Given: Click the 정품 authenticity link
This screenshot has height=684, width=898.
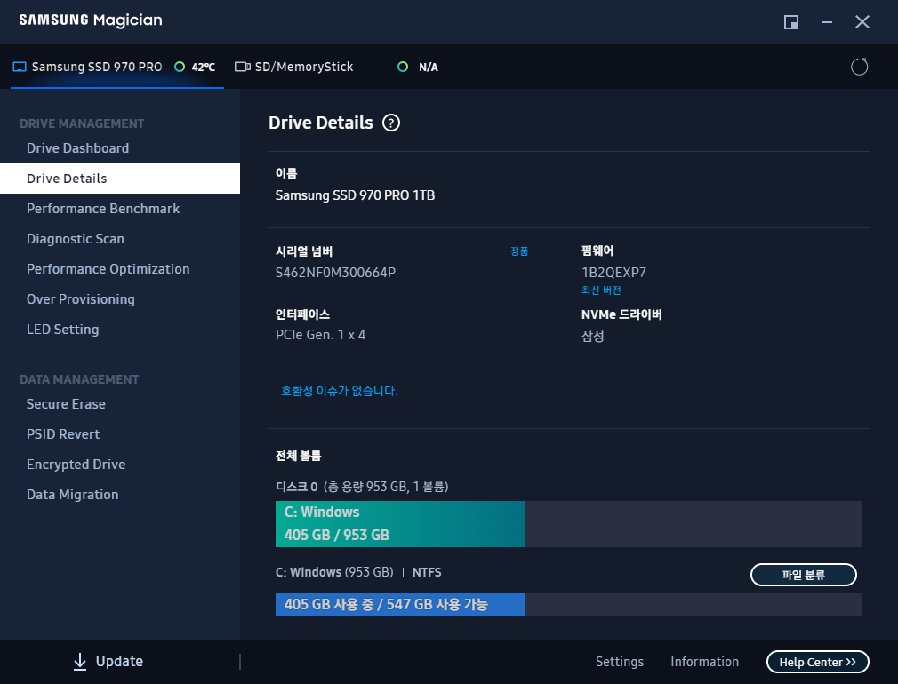Looking at the screenshot, I should pyautogui.click(x=519, y=251).
